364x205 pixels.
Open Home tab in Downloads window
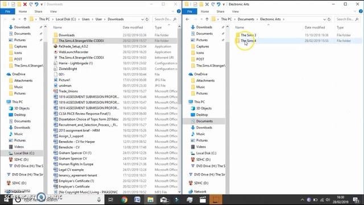(23, 11)
